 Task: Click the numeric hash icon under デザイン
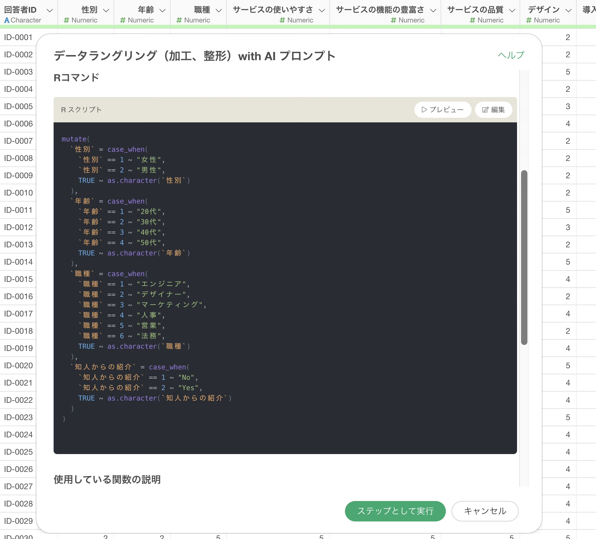[529, 20]
